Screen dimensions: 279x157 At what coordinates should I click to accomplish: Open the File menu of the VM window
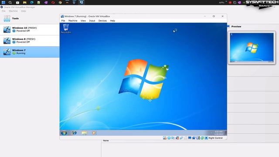coord(63,21)
